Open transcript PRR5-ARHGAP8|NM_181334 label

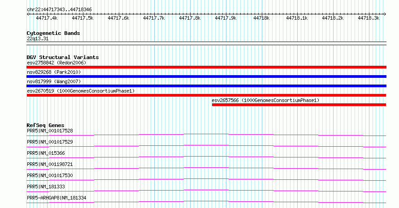(x=56, y=198)
